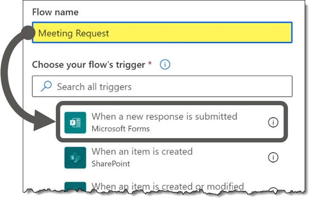Click the 'Microsoft Forms' subtitle text

[121, 129]
